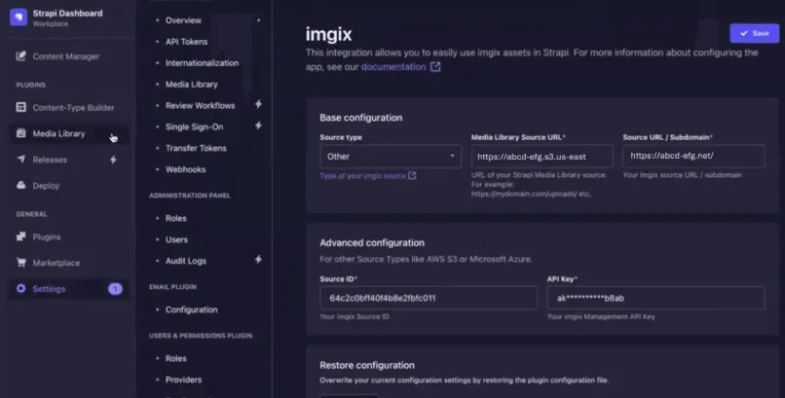Click lightning icon next to Single Sign-On

pyautogui.click(x=258, y=126)
